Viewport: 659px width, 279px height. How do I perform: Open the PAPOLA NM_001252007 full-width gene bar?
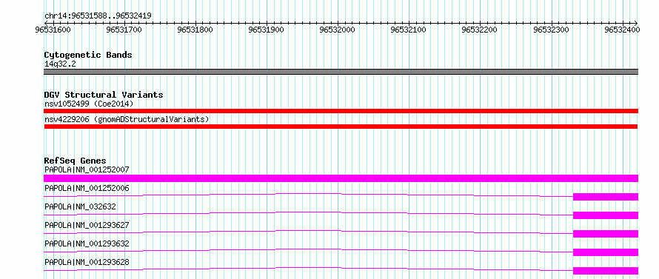point(341,178)
